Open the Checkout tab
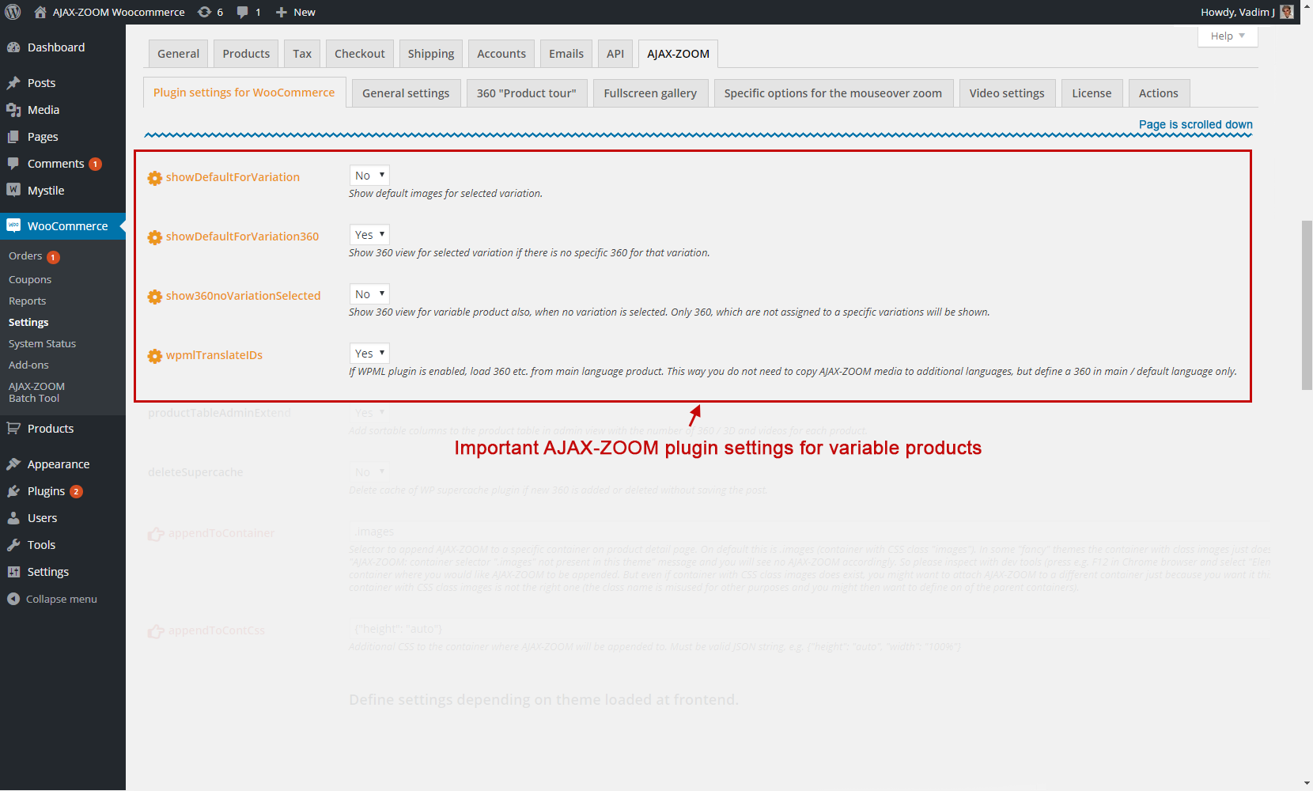This screenshot has height=791, width=1313. tap(360, 54)
